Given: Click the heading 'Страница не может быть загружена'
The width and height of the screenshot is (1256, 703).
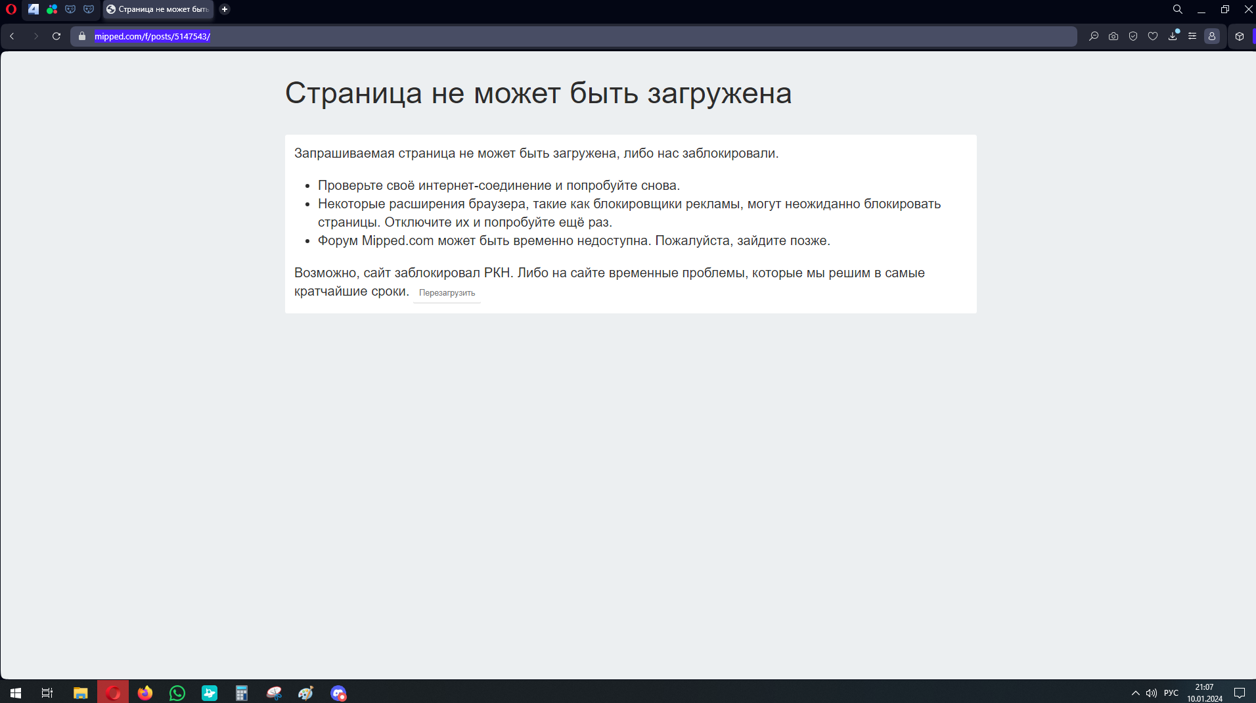Looking at the screenshot, I should 538,93.
